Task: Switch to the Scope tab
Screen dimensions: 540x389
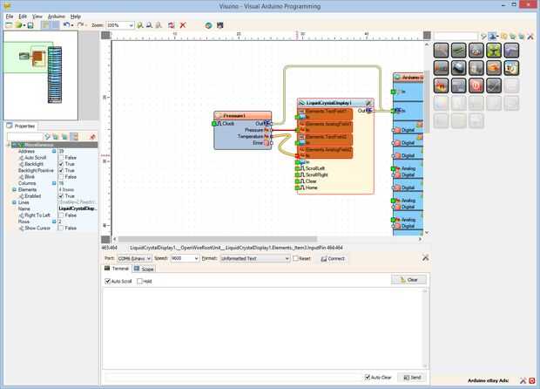Action: coord(144,269)
